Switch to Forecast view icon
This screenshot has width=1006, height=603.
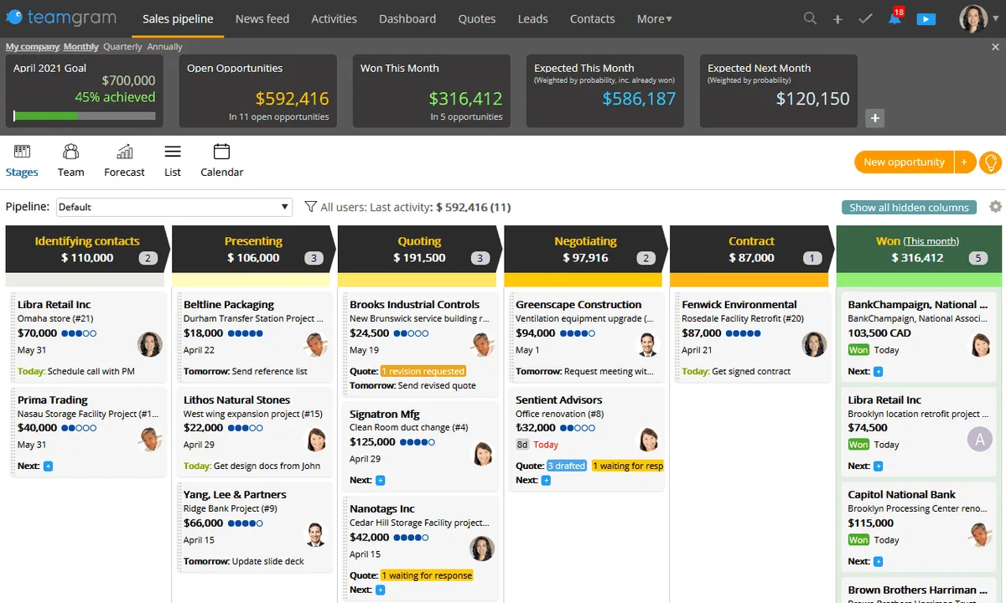(124, 160)
